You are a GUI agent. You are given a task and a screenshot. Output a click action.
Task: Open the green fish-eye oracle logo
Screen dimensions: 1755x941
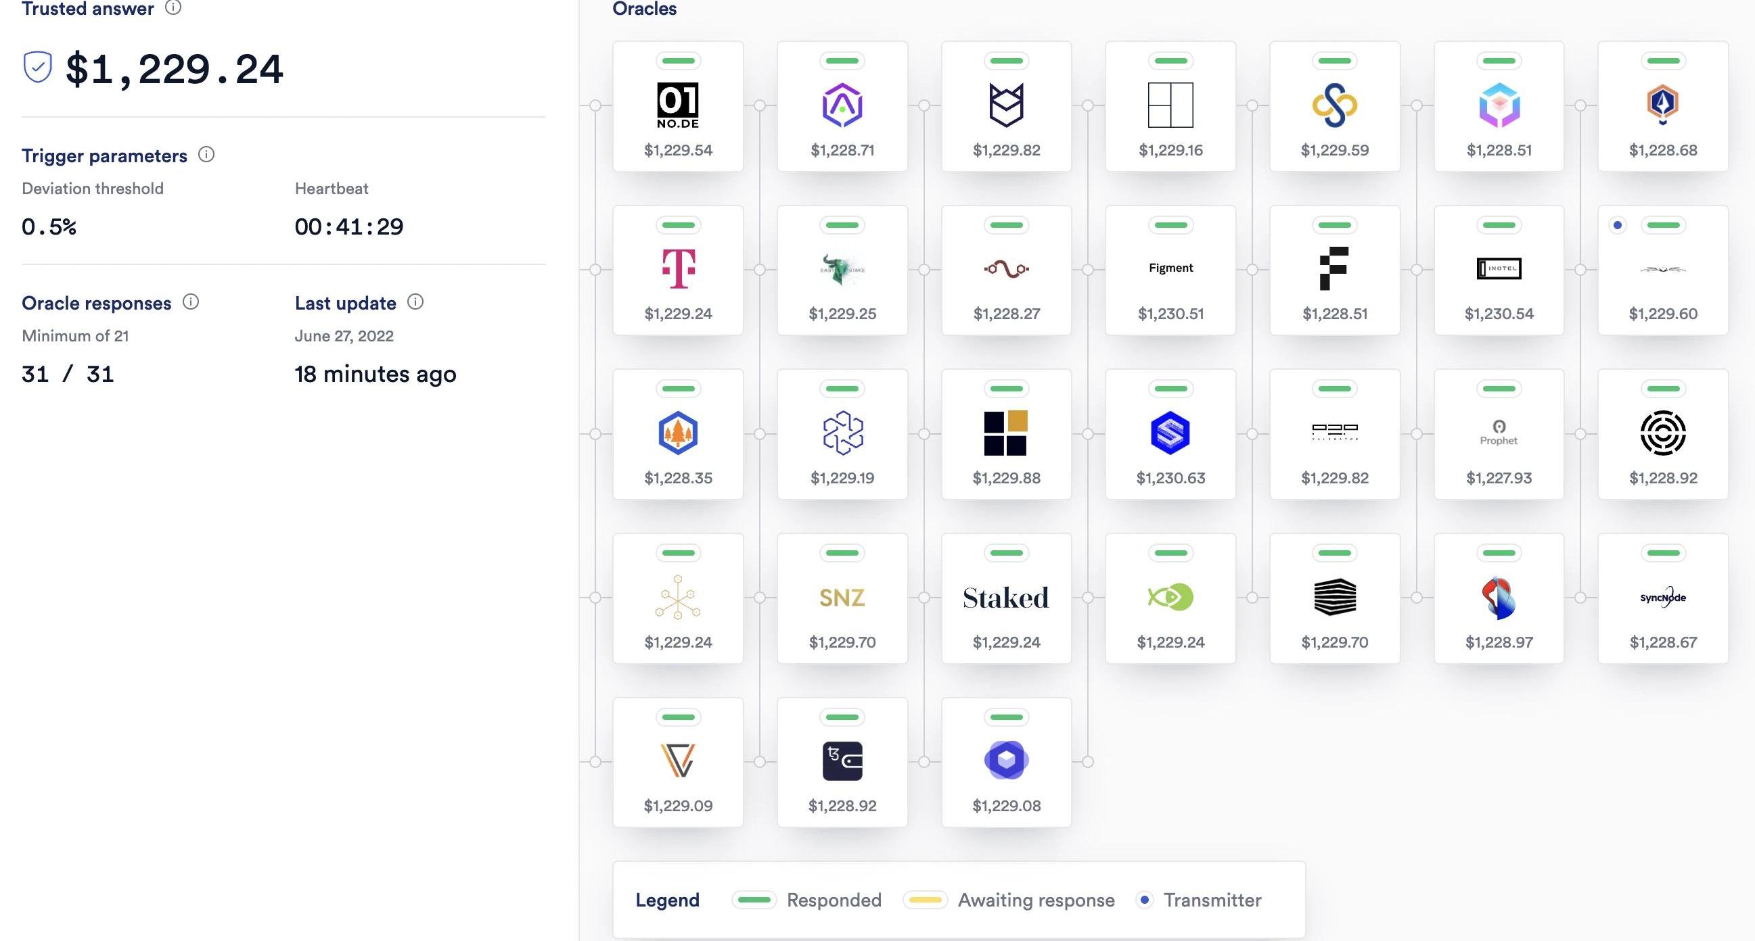1170,597
